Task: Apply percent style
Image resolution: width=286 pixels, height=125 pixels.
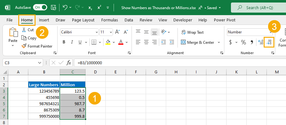Action: pyautogui.click(x=244, y=42)
